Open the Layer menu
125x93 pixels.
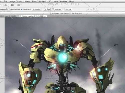[20, 1]
